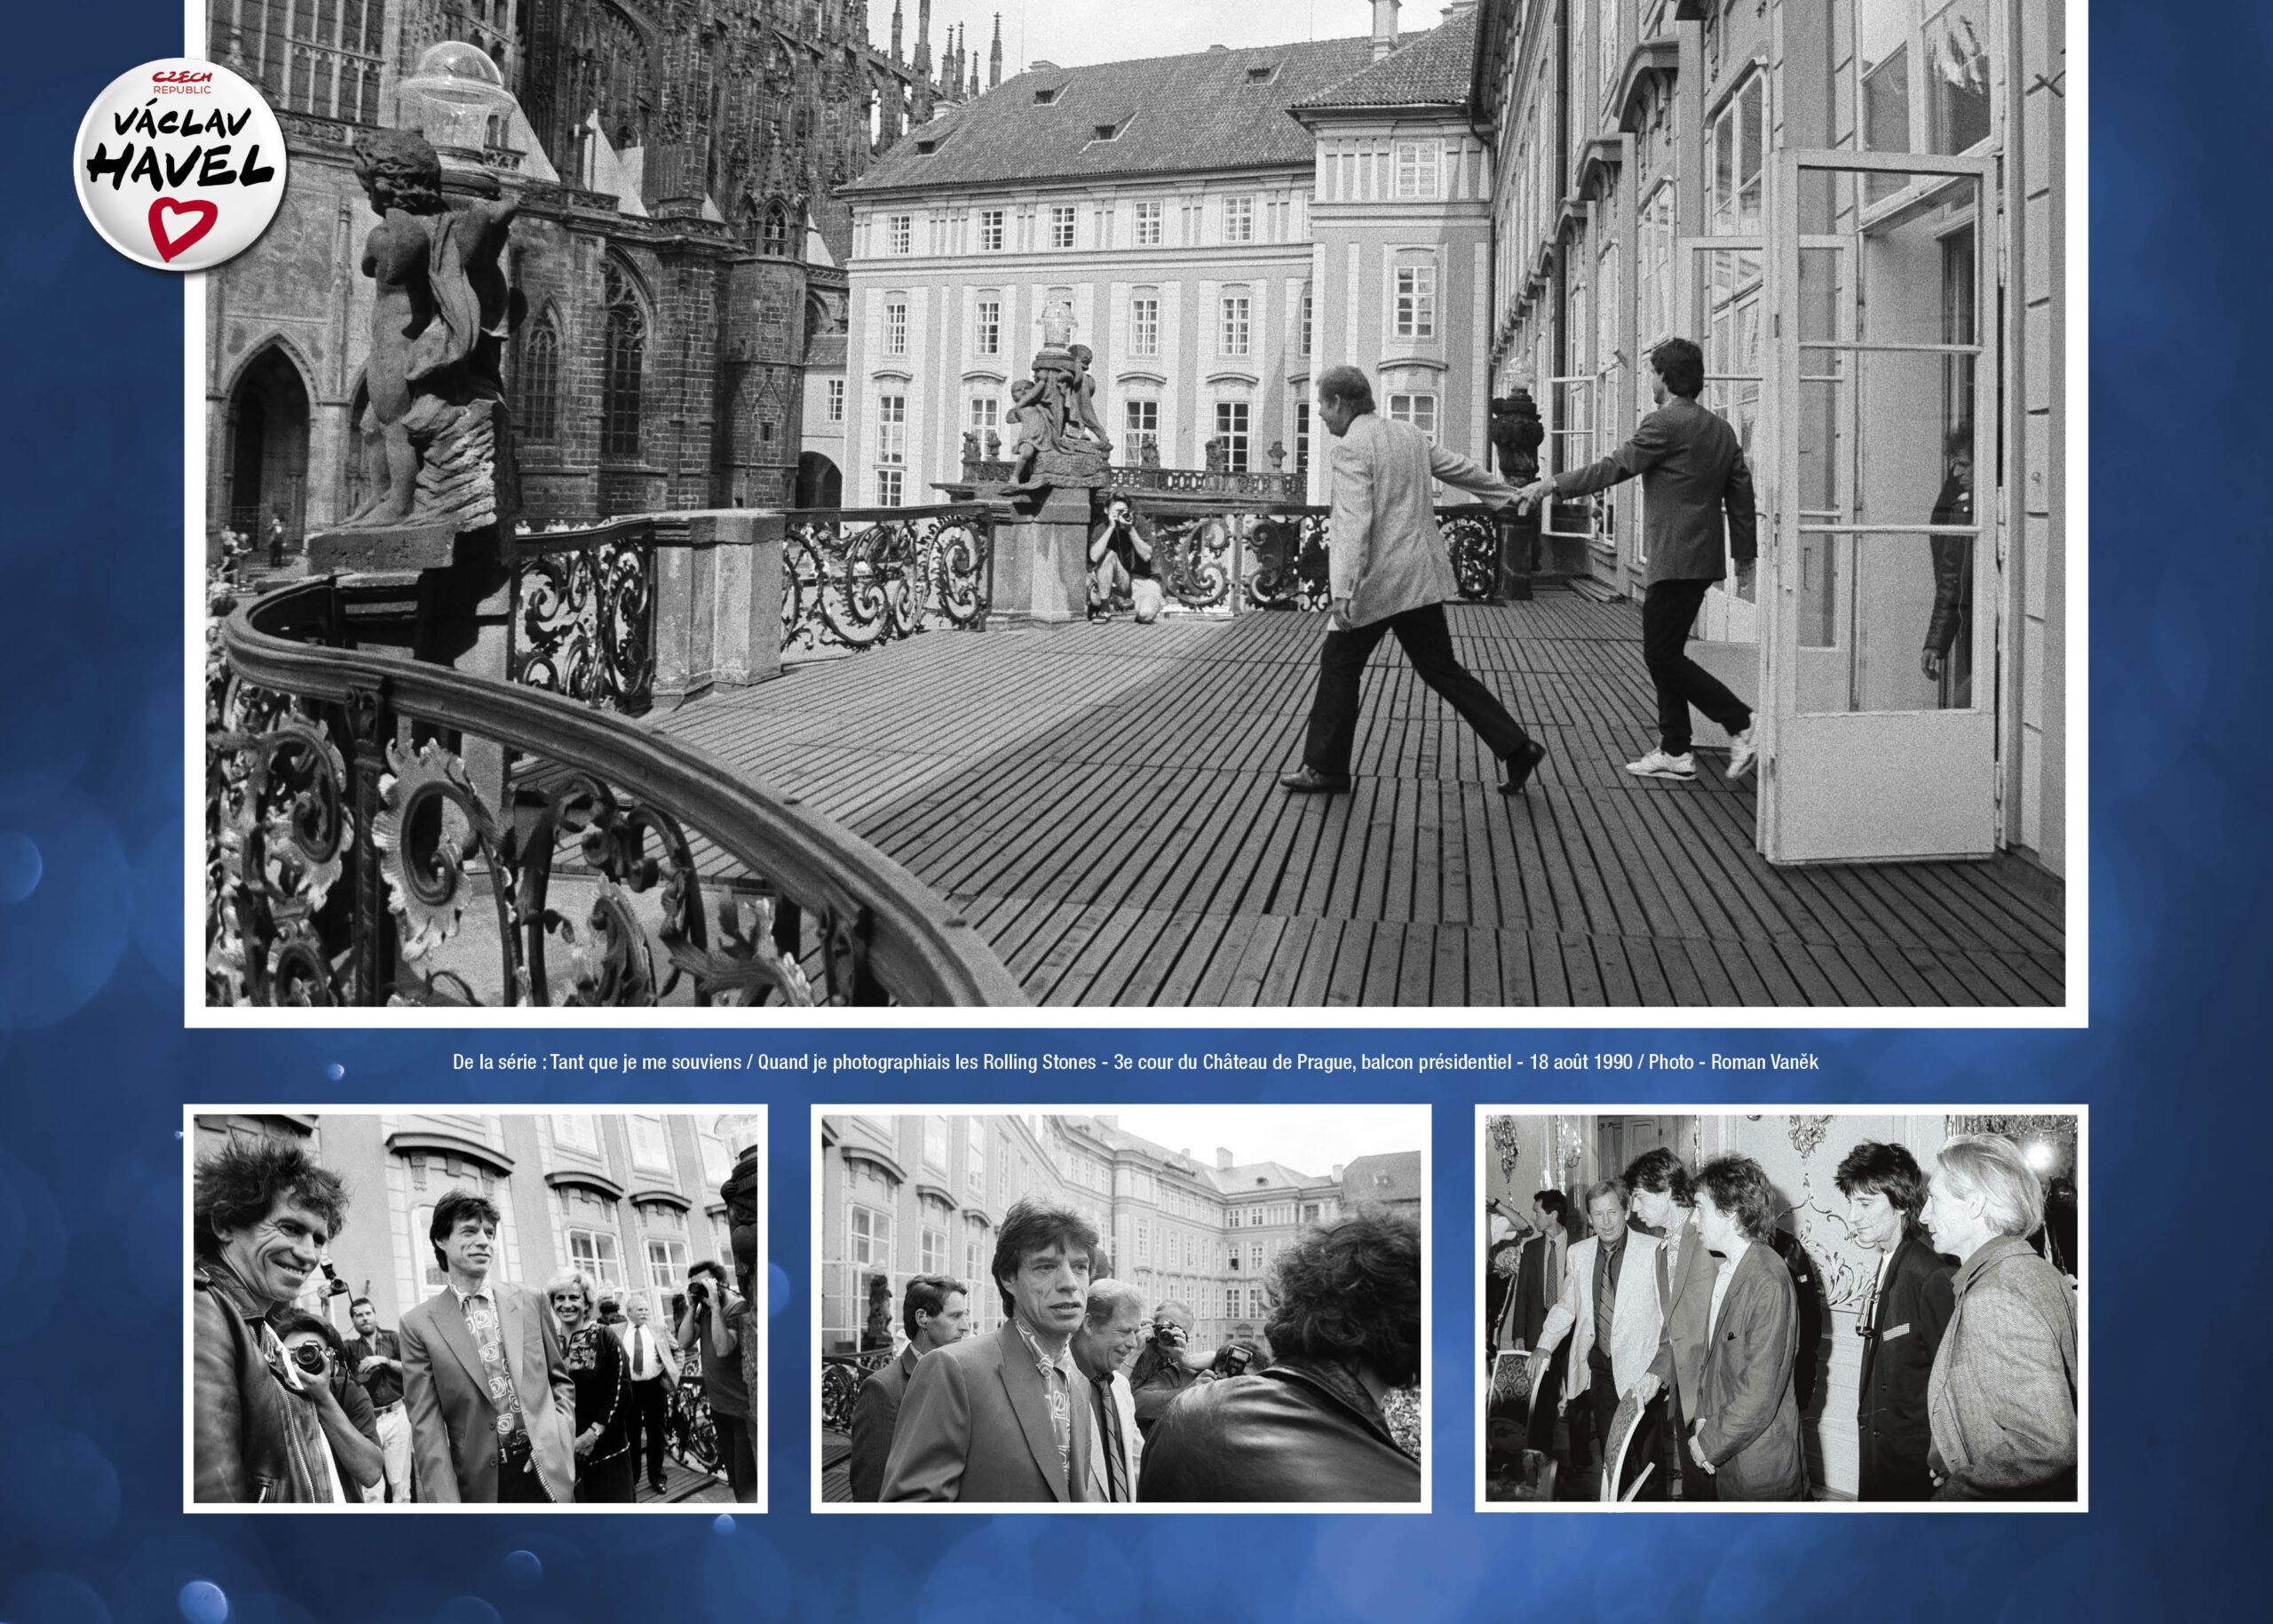The width and height of the screenshot is (2273, 1624).
Task: Click the caption text 'De la série : Tant que je me souviens'
Action: pos(597,1062)
